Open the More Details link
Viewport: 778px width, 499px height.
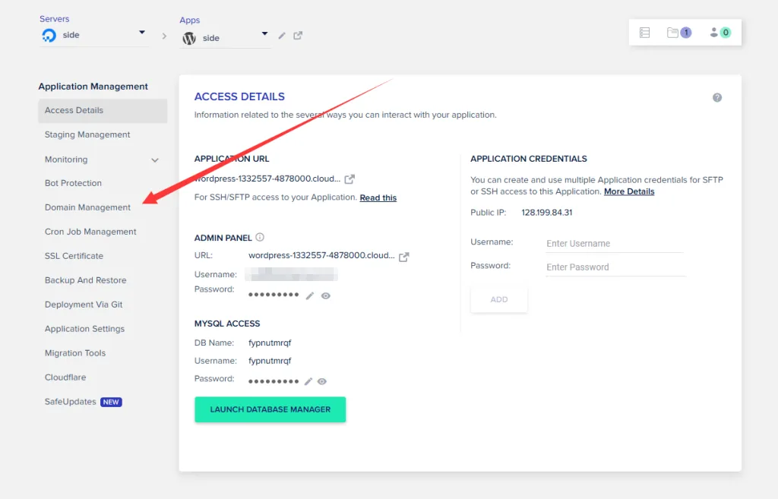point(628,192)
